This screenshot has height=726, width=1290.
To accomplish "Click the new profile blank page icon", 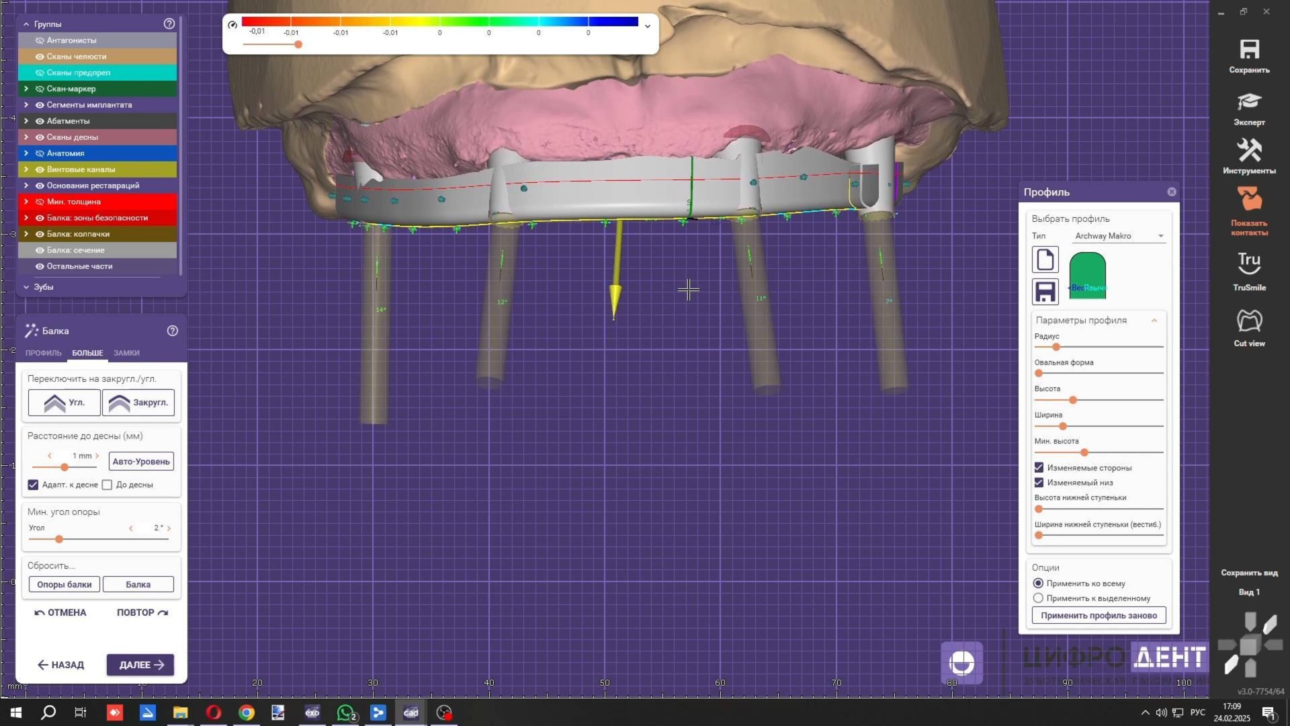I will click(x=1045, y=259).
